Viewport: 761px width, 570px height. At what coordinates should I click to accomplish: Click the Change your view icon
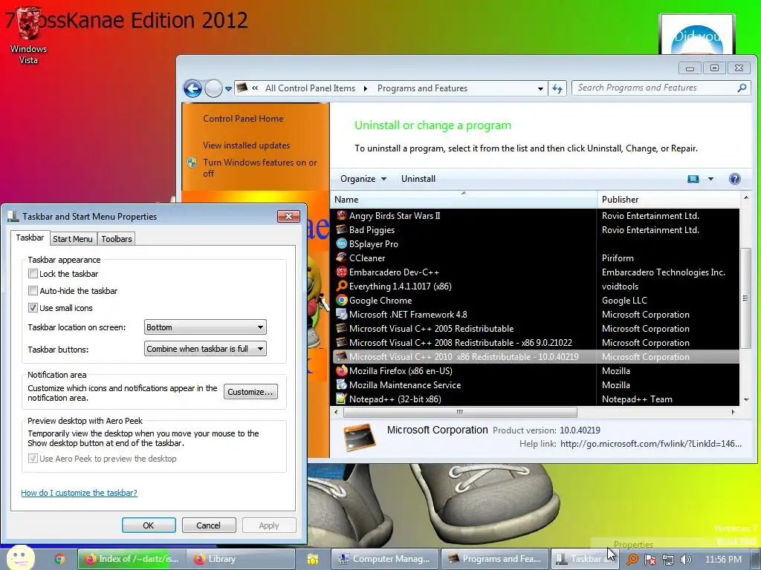(693, 179)
